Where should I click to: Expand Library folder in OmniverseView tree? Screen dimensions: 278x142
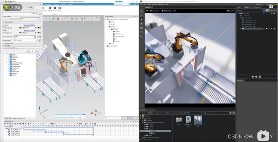point(108,22)
